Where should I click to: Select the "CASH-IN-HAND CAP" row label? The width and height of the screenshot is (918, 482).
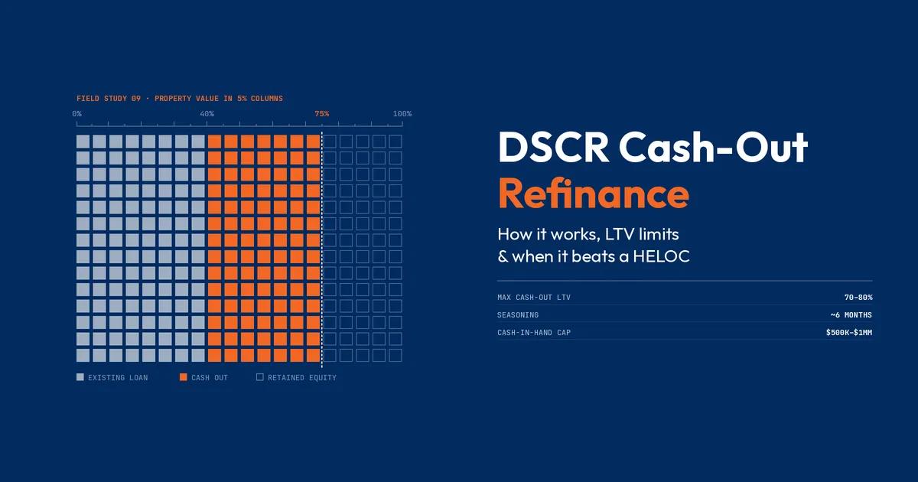pos(534,333)
